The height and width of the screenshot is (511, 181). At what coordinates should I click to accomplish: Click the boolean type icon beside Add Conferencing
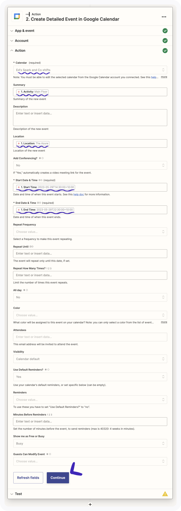pyautogui.click(x=41, y=158)
